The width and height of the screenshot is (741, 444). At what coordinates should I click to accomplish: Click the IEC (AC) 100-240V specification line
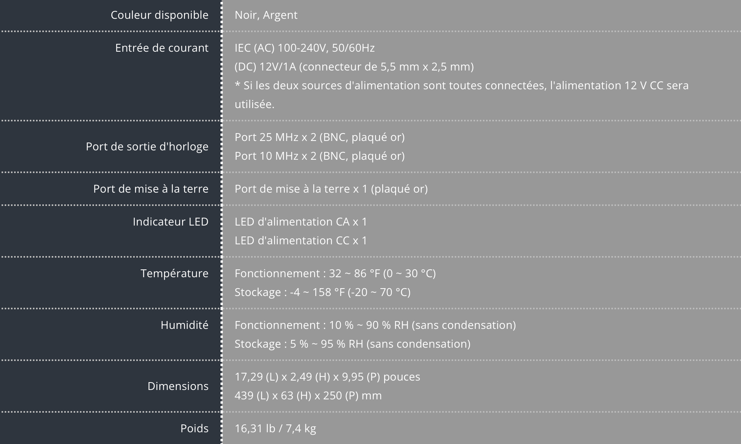click(x=304, y=48)
